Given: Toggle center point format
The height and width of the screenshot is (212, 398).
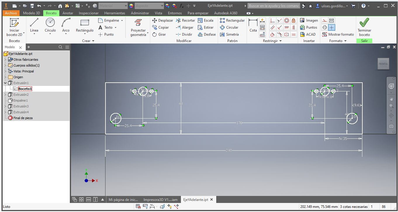Looking at the screenshot, I should [331, 27].
